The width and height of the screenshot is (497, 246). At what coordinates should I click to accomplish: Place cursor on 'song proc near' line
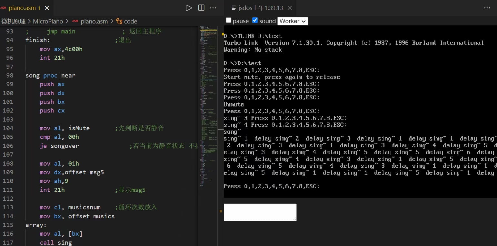[50, 76]
